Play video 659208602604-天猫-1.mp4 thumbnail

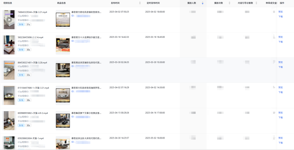click(x=9, y=143)
